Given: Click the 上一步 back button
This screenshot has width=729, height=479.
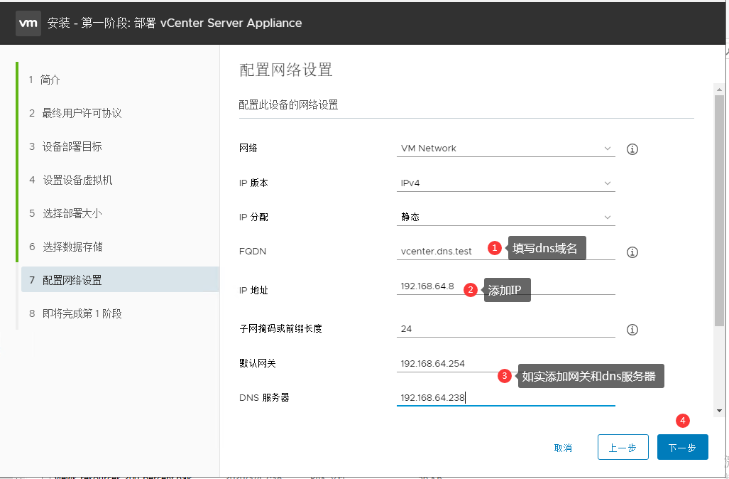Looking at the screenshot, I should 623,448.
